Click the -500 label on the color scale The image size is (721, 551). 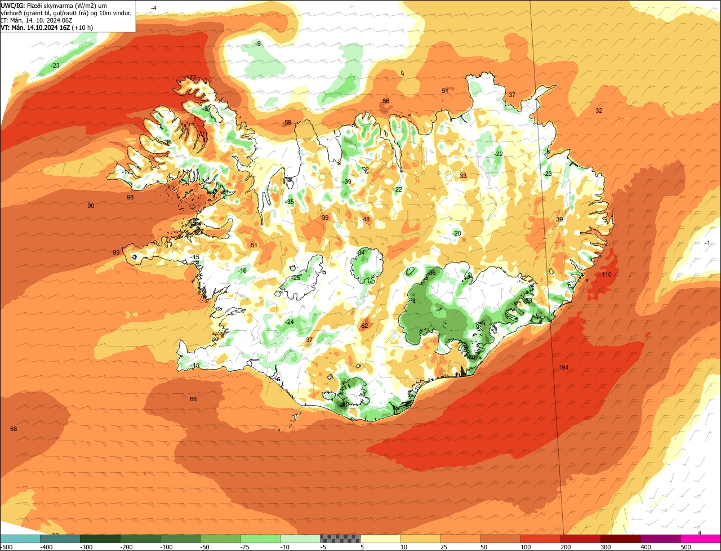click(x=7, y=547)
